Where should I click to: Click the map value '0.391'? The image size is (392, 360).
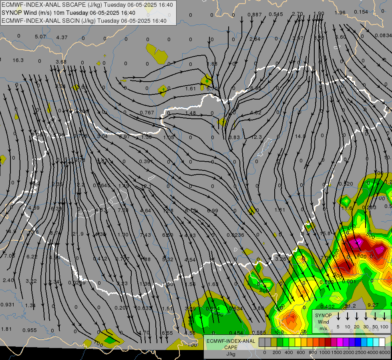pyautogui.click(x=146, y=161)
